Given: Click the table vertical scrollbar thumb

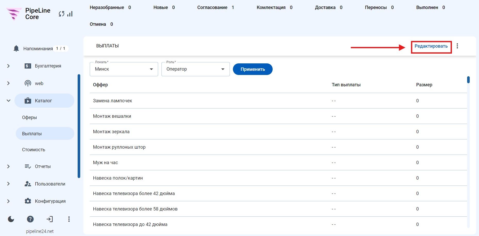Looking at the screenshot, I should point(468,80).
